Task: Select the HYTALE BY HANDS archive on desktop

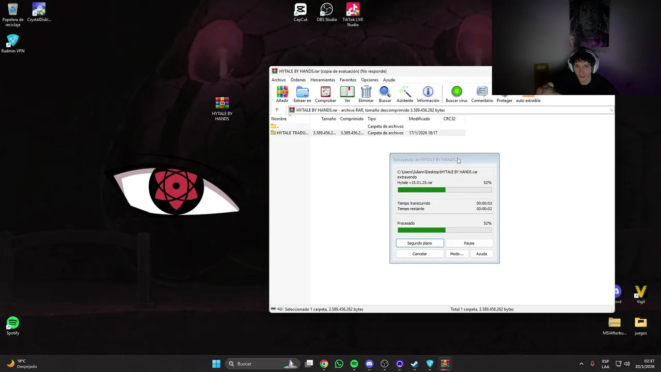Action: click(222, 109)
